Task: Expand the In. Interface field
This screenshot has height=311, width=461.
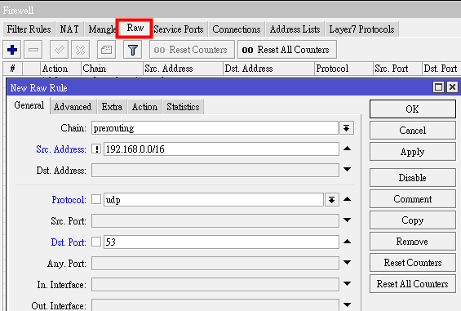Action: point(348,283)
